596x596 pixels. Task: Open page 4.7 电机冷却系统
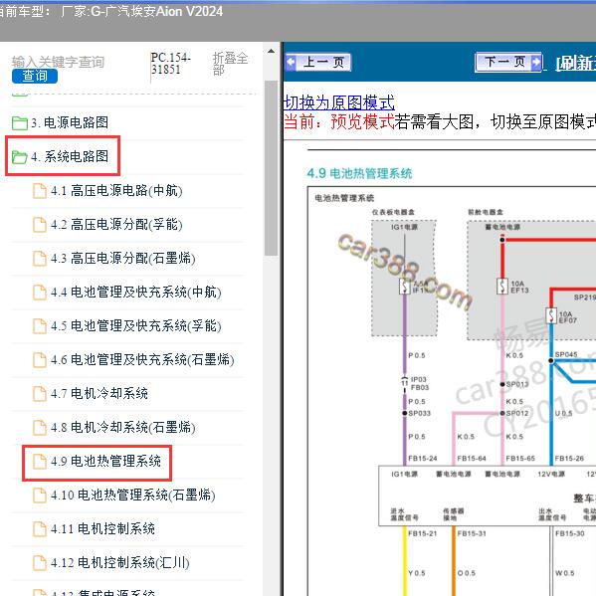click(x=99, y=393)
